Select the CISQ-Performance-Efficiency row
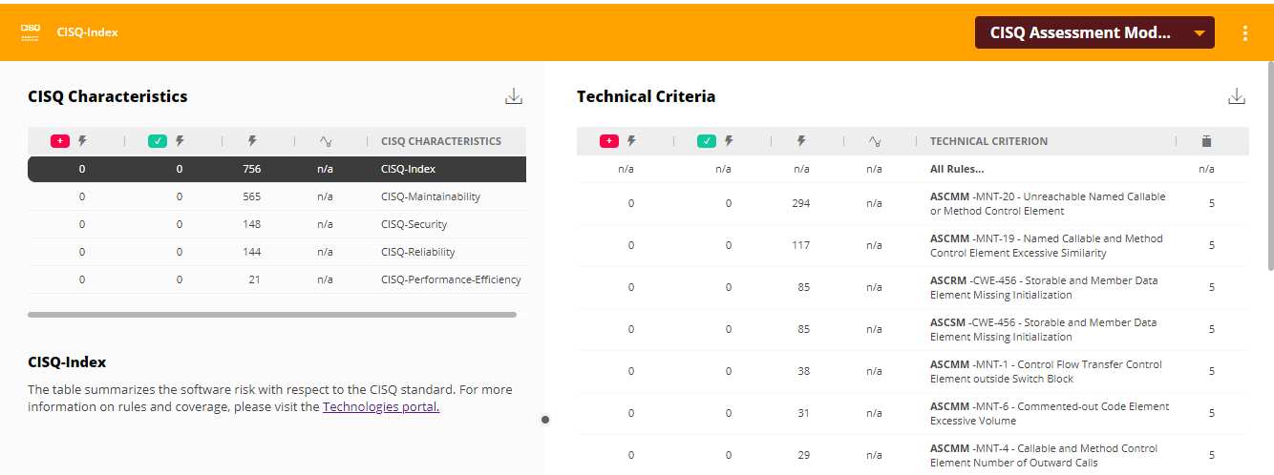 coord(450,279)
